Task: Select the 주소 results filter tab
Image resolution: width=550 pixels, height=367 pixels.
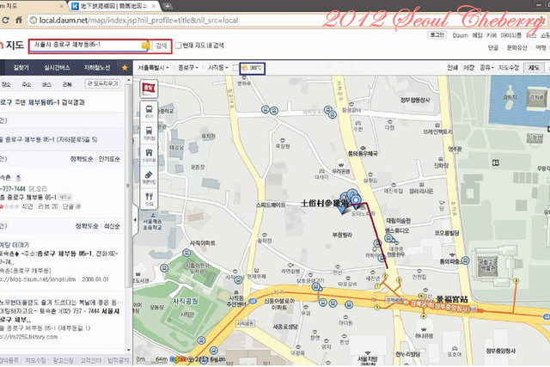Action: (x=27, y=84)
